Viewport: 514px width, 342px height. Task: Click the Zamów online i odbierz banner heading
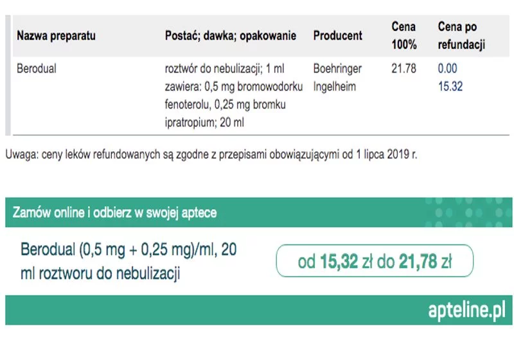tap(115, 213)
